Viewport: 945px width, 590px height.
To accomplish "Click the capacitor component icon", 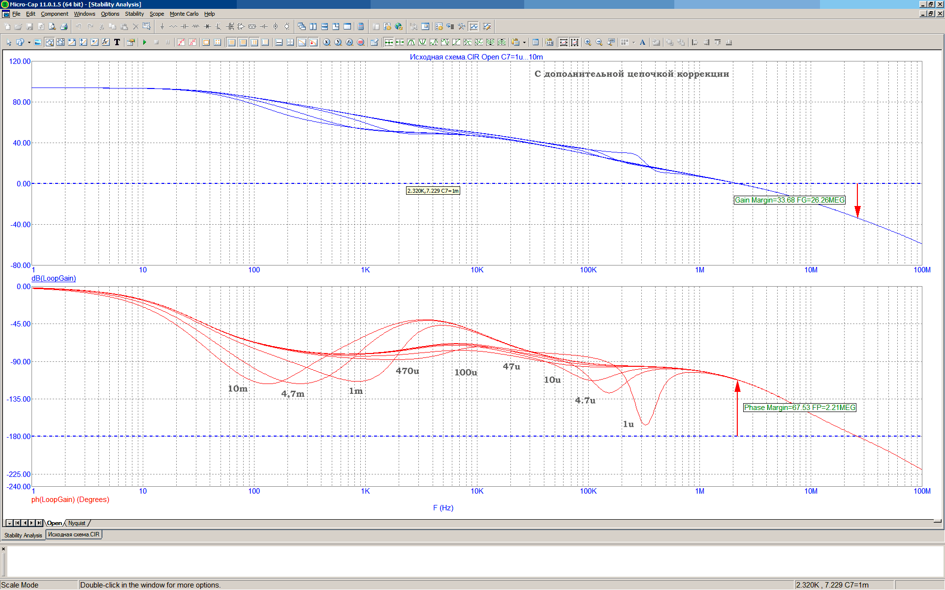I will click(x=185, y=27).
